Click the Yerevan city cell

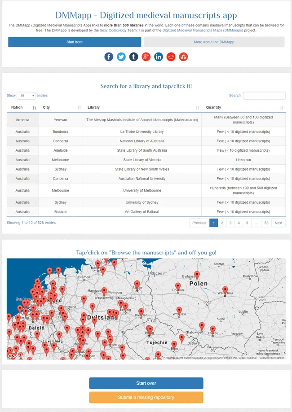(61, 120)
